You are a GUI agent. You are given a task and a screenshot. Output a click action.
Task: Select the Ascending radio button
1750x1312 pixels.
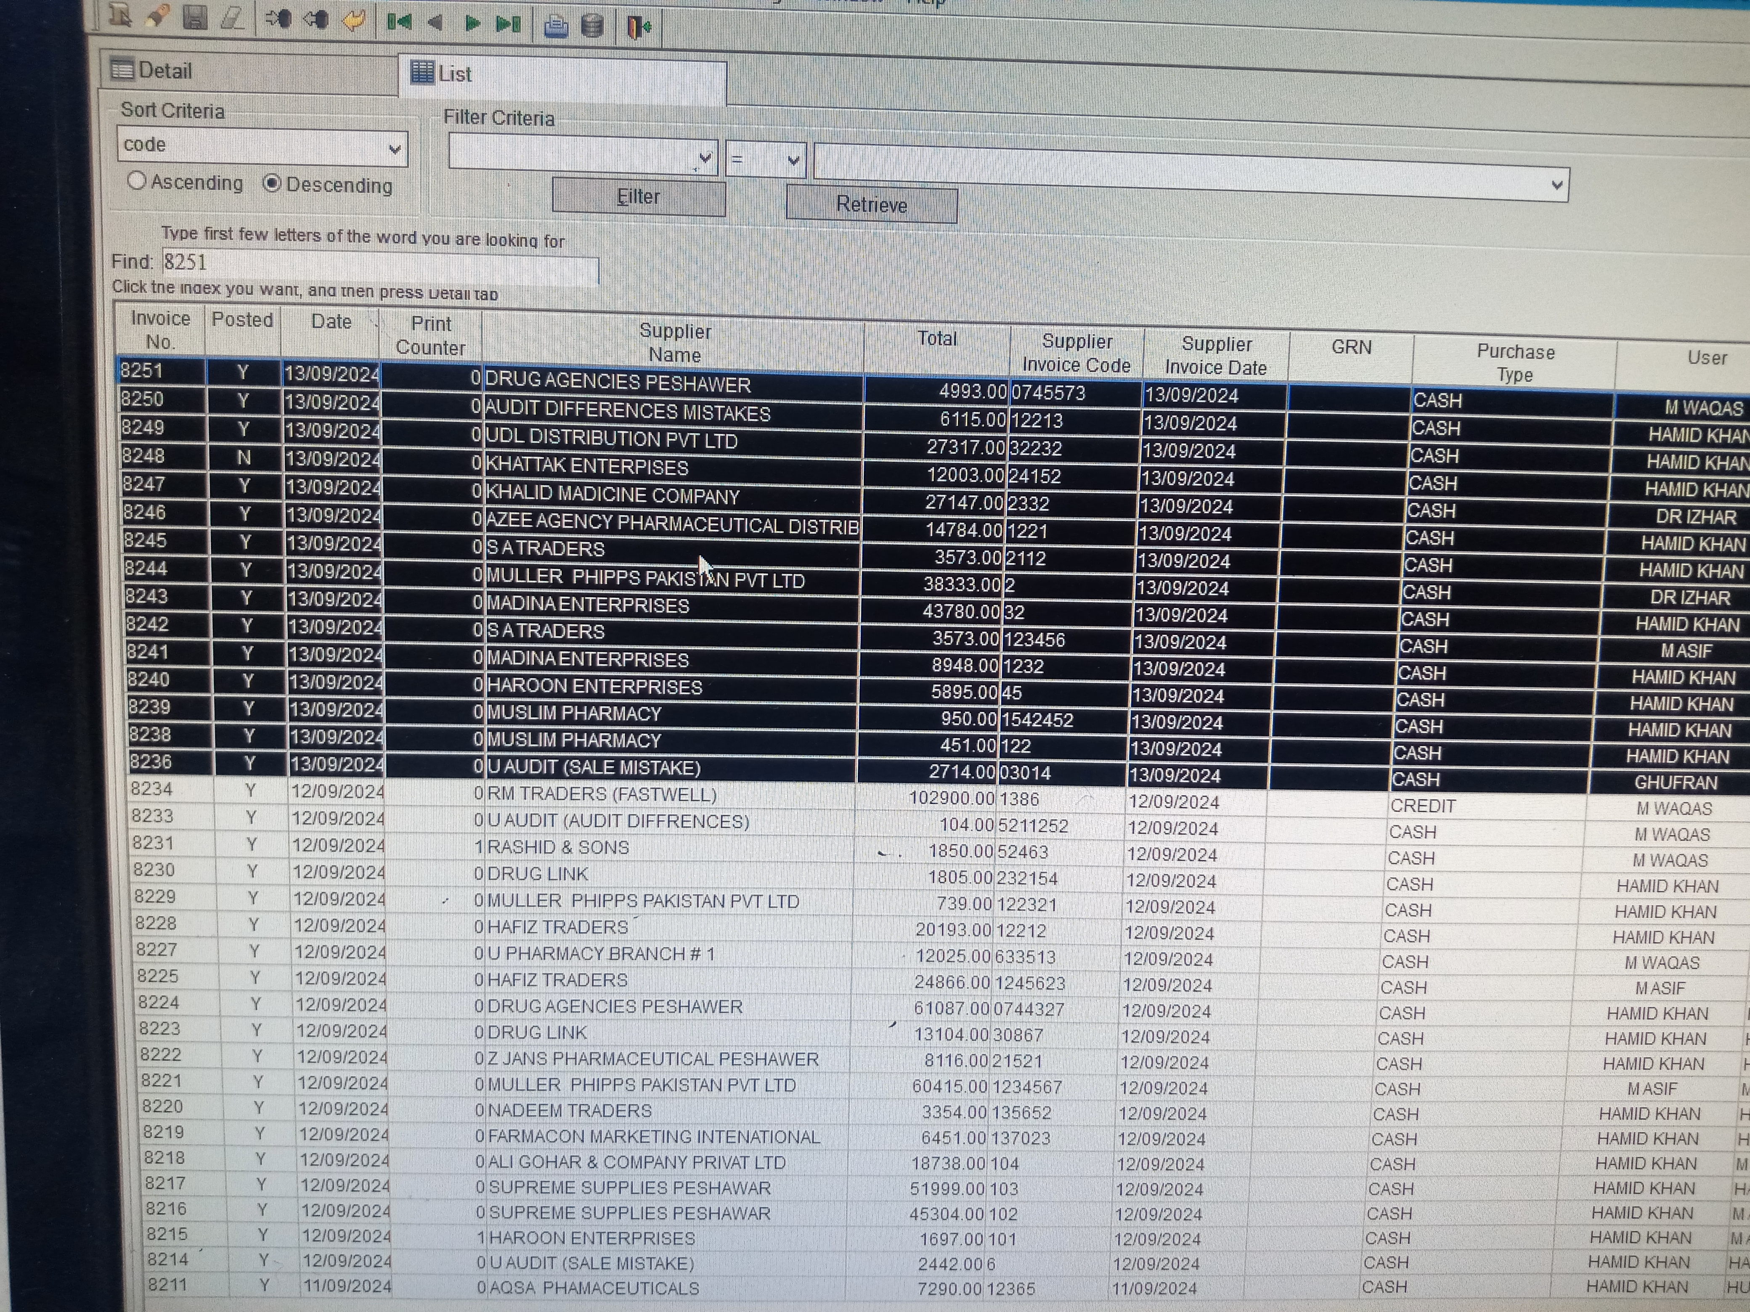[x=137, y=181]
